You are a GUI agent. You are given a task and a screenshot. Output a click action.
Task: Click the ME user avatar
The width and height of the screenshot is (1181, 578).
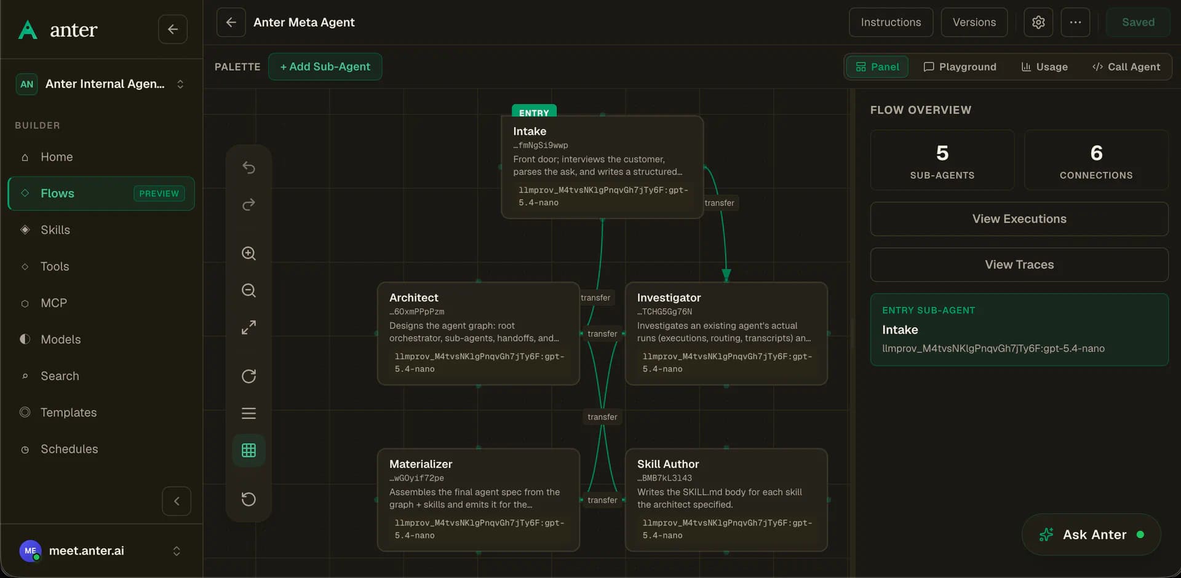coord(30,551)
